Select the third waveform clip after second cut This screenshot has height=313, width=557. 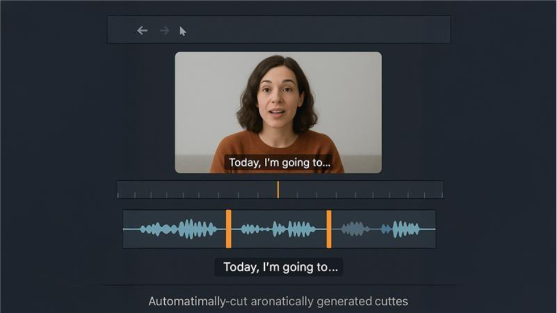[383, 229]
